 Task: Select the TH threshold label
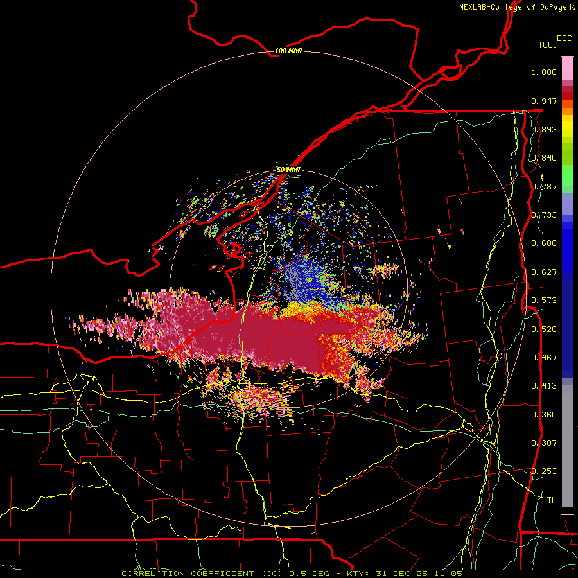pyautogui.click(x=552, y=500)
